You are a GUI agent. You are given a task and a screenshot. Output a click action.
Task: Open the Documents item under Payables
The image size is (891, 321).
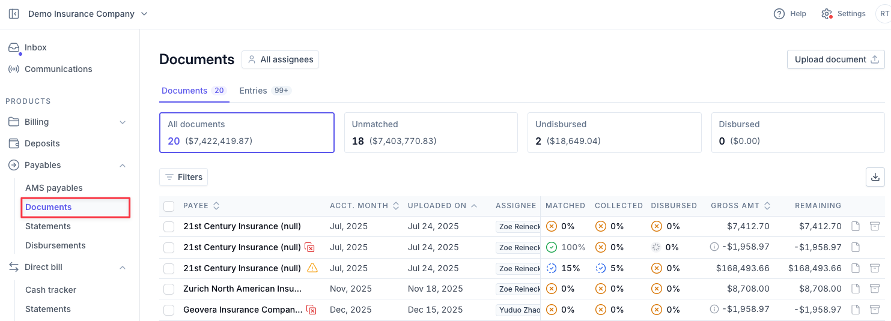pos(76,207)
